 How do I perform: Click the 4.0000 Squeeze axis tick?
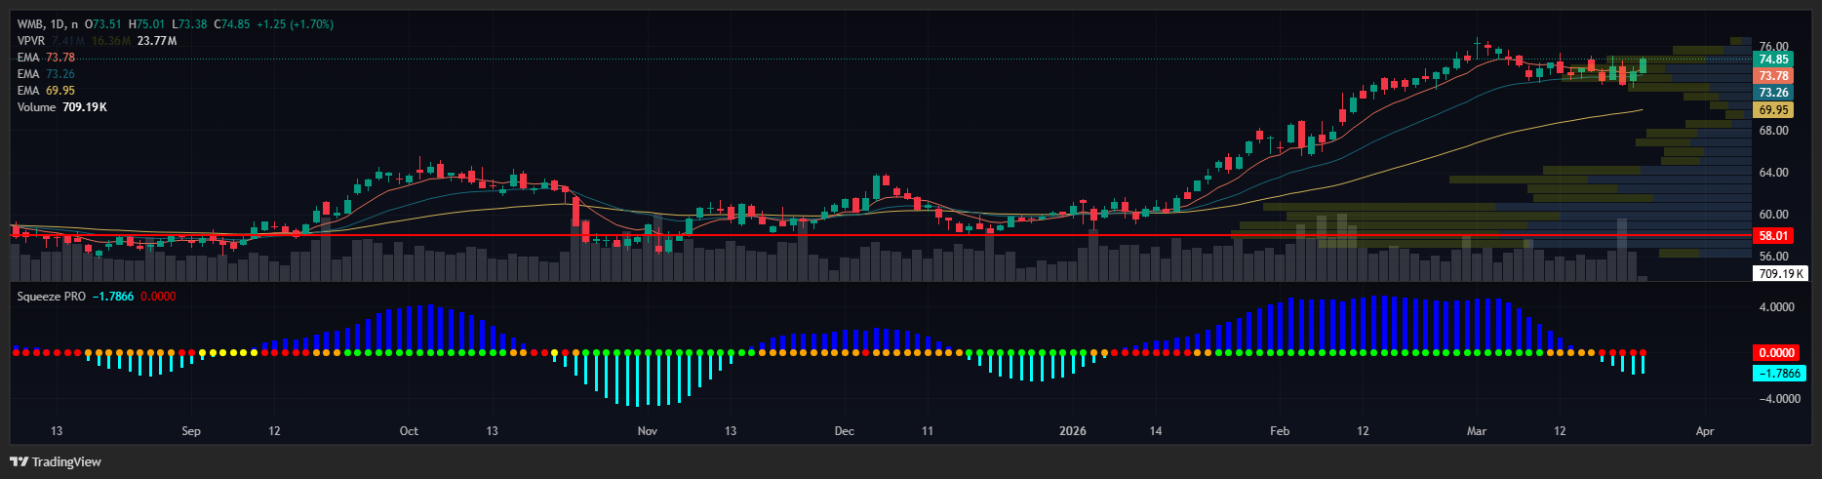pyautogui.click(x=1776, y=307)
